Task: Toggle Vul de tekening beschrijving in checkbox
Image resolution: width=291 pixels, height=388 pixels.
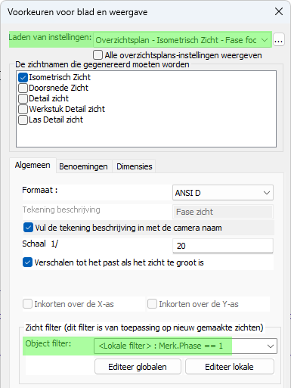Action: (28, 228)
